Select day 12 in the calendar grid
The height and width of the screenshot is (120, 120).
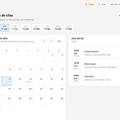[x=17, y=81]
